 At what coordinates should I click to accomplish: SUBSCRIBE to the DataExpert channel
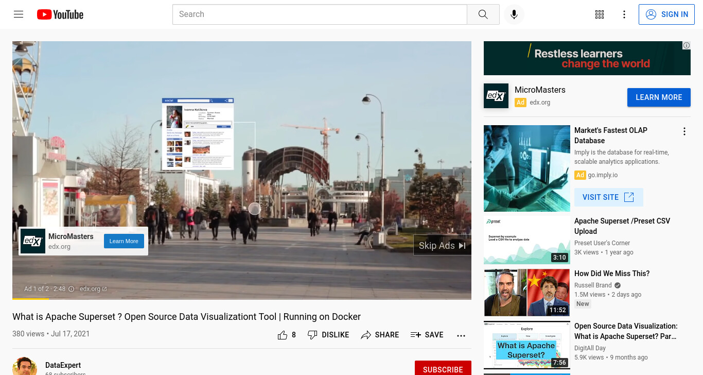tap(443, 369)
